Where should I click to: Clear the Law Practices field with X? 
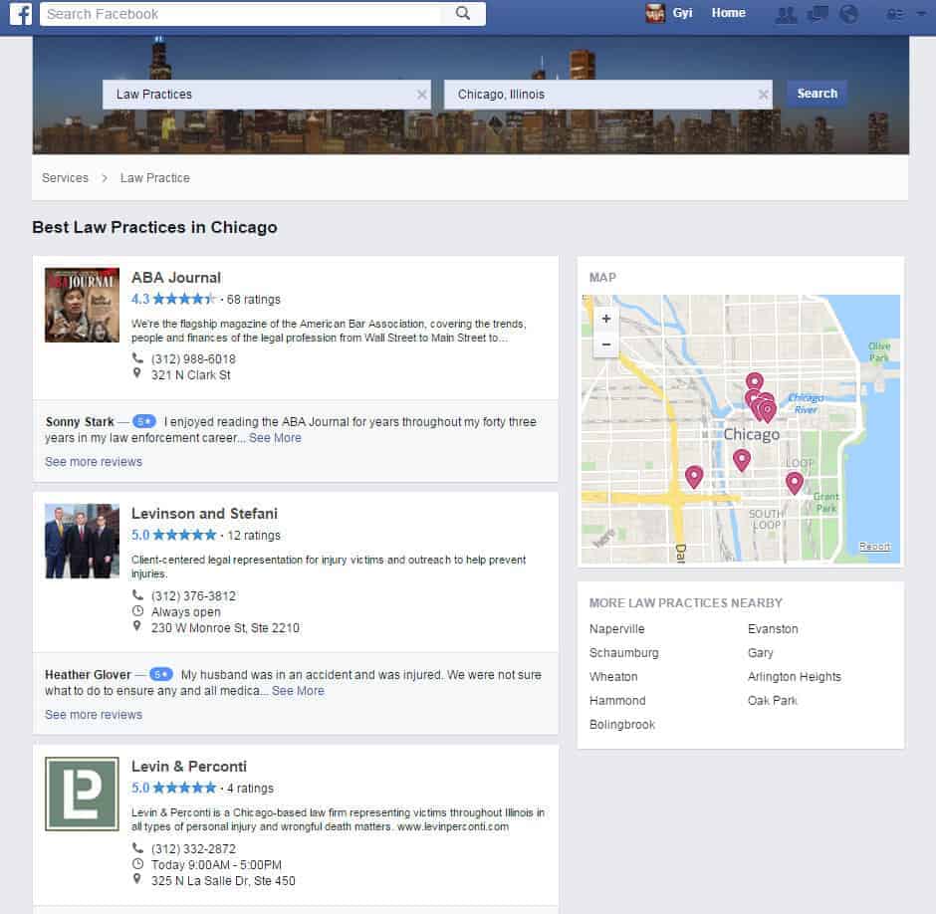422,95
